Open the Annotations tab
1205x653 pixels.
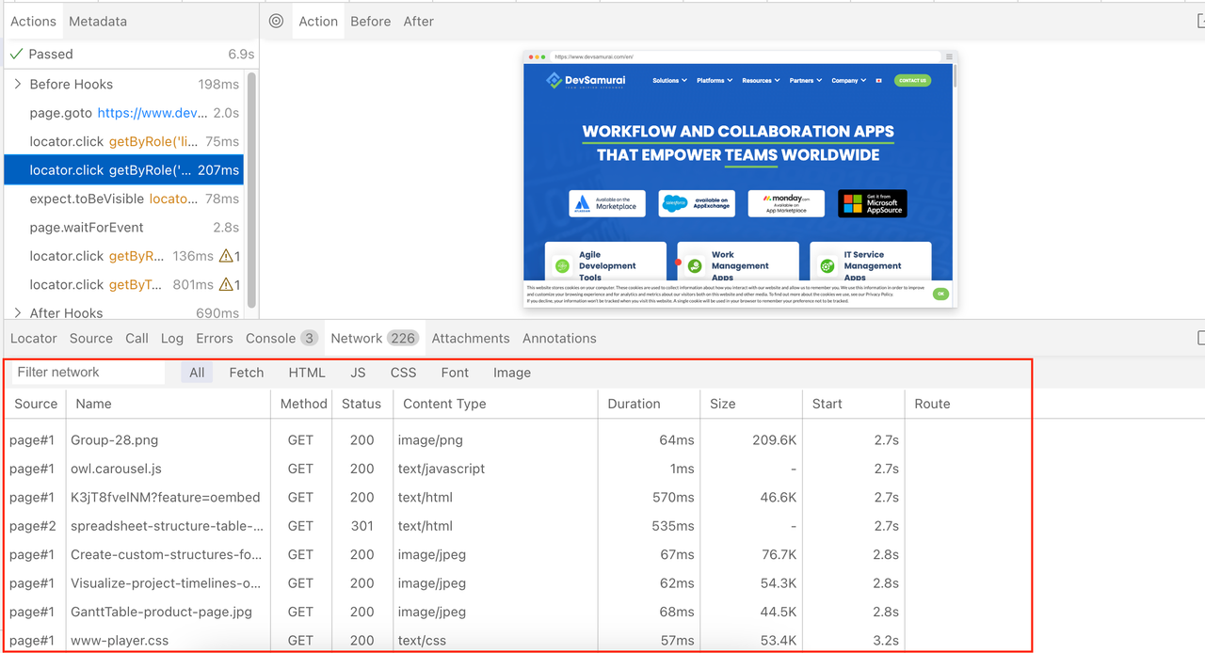tap(559, 338)
